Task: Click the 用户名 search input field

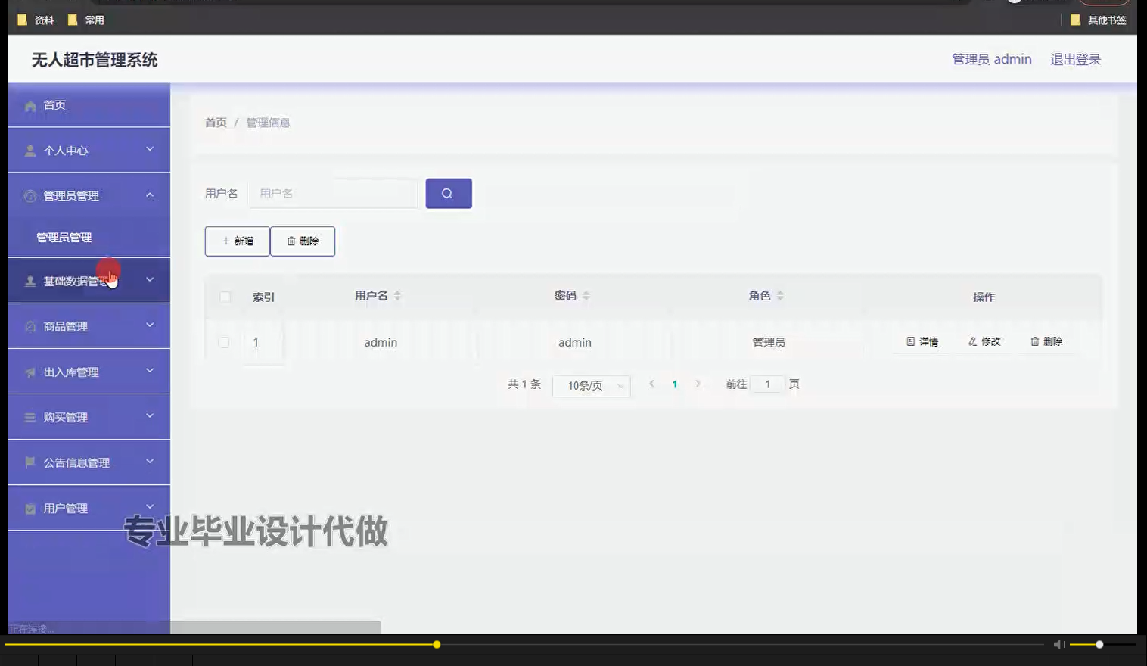Action: [333, 193]
